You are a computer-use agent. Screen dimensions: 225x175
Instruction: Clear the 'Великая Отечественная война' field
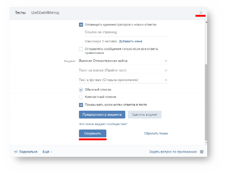166,61
